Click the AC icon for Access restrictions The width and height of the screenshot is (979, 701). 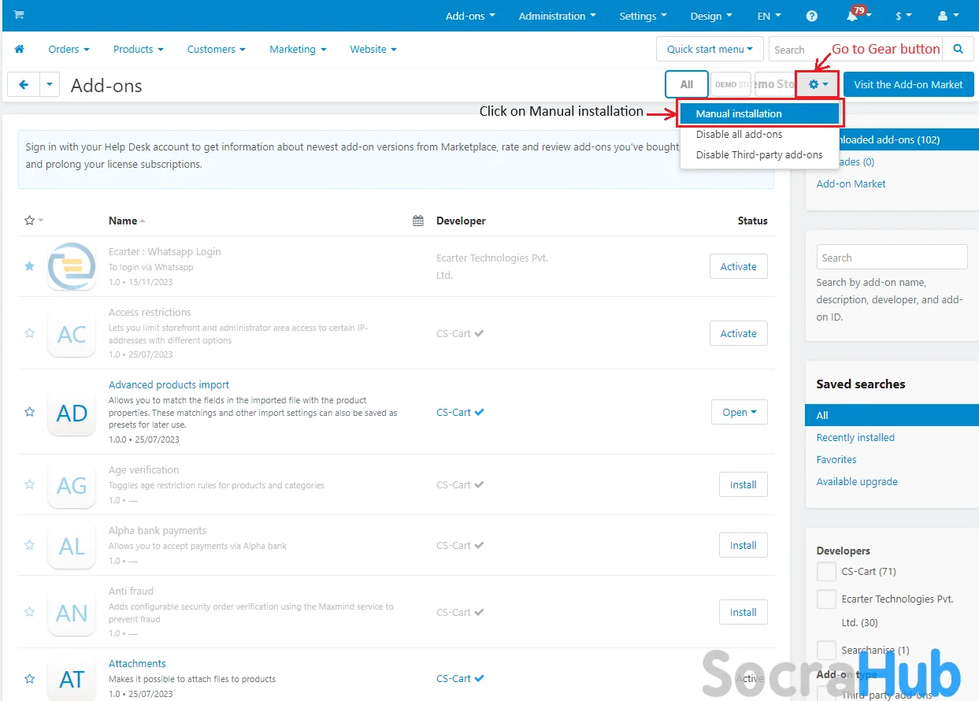click(72, 334)
